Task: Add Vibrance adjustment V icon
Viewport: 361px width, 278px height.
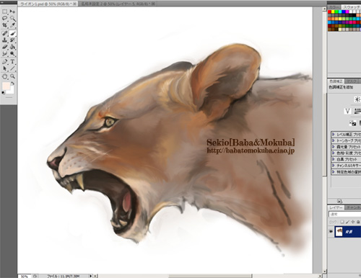Action: tap(347, 111)
